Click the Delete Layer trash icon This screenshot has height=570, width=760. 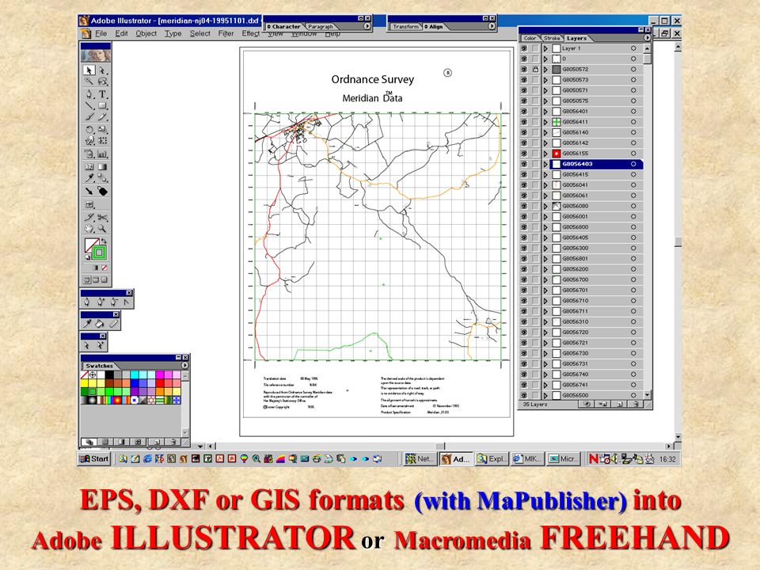[636, 405]
